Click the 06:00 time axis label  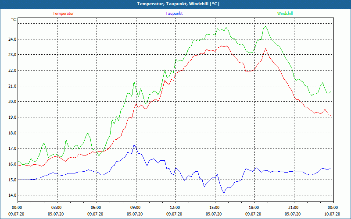[x=97, y=208]
